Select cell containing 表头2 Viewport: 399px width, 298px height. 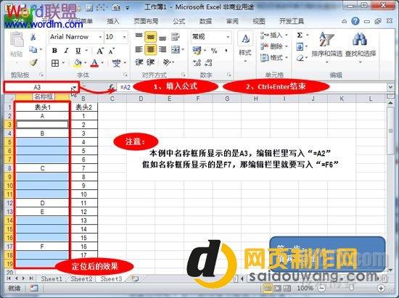tap(83, 107)
